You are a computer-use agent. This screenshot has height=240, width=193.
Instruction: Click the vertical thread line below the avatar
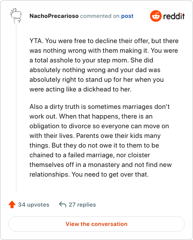coord(16,108)
